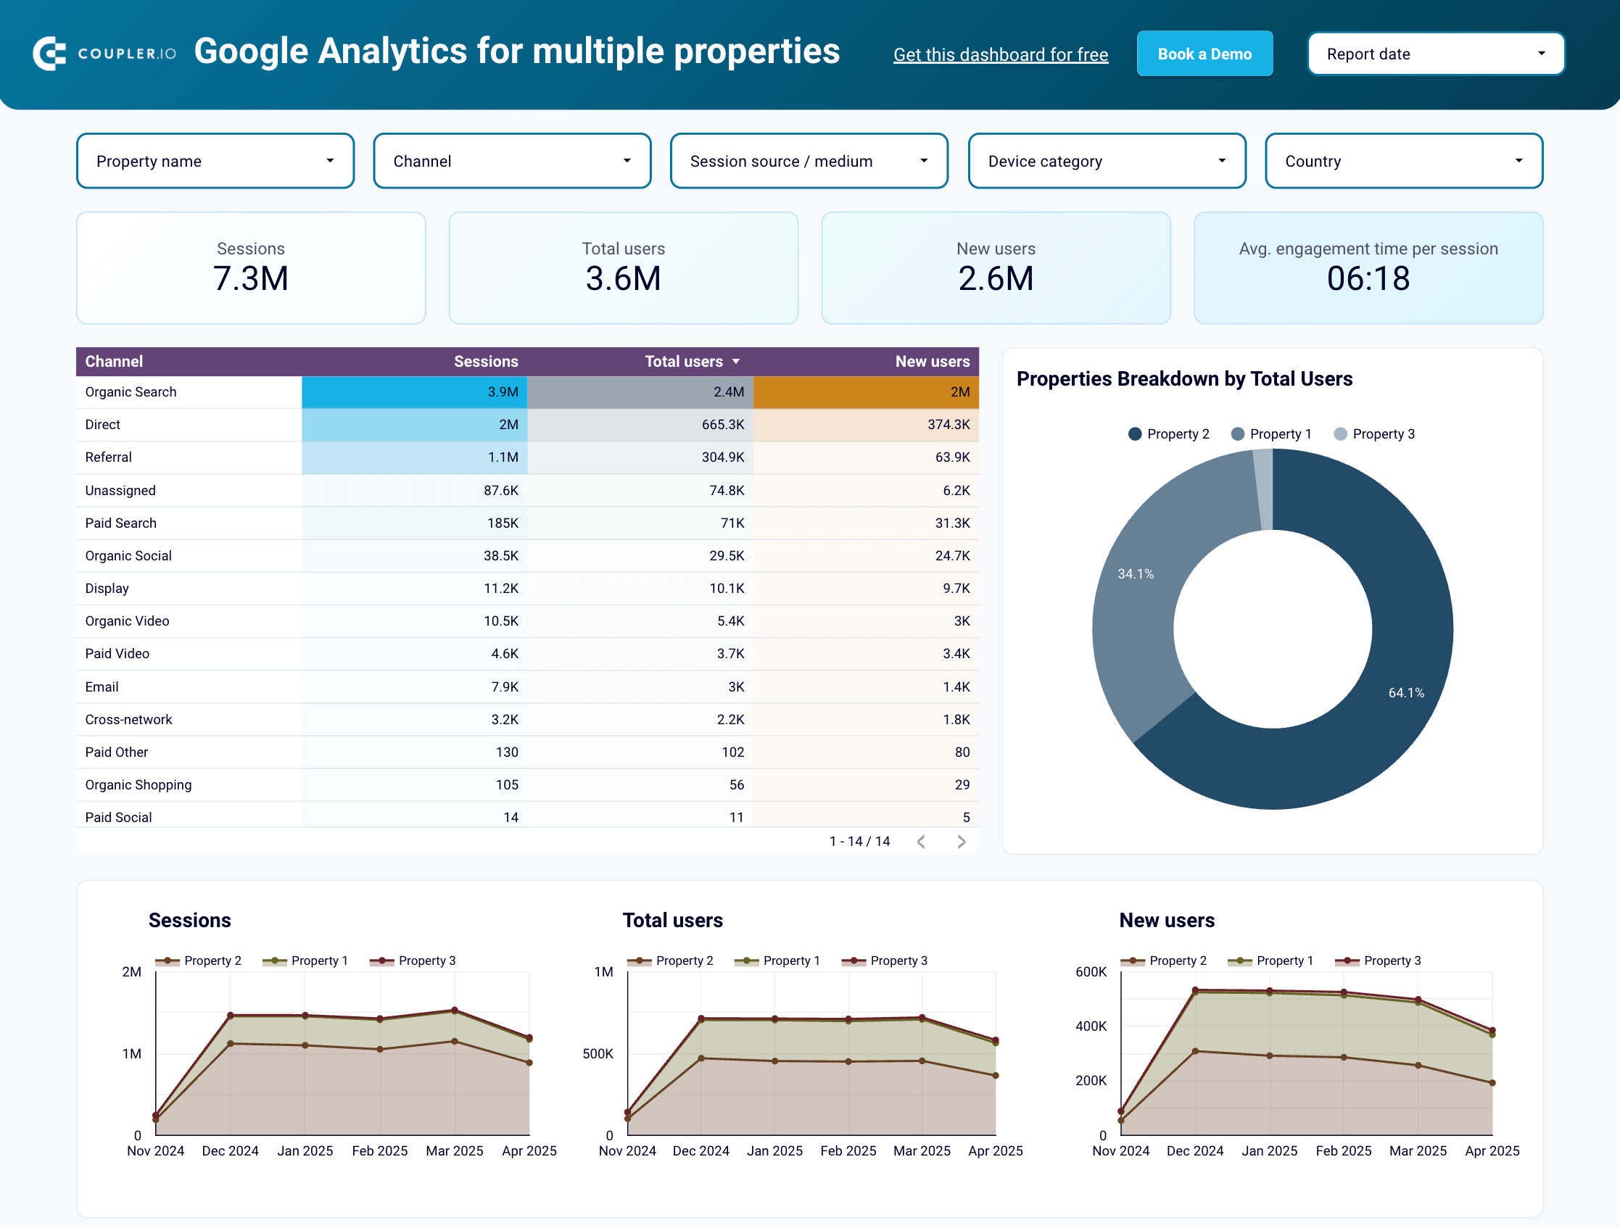Click the Book a Demo button
Viewport: 1620px width, 1228px height.
pos(1204,54)
